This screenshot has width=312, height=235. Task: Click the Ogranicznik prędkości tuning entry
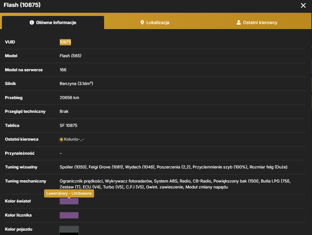82,181
